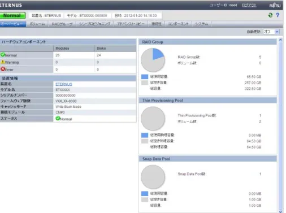Click the RAID Group panel header
The height and width of the screenshot is (213, 286).
[x=208, y=42]
